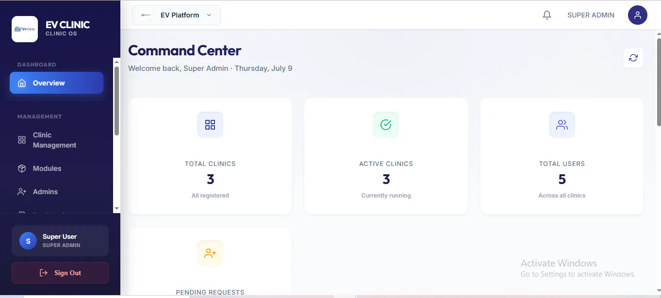
Task: Click the MANAGEMENT section label
Action: (40, 116)
